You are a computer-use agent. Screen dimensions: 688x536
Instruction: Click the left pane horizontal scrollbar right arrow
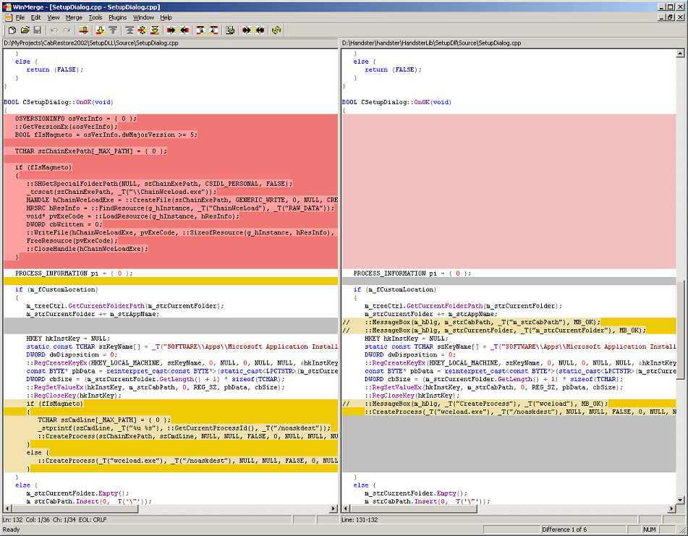(334, 509)
